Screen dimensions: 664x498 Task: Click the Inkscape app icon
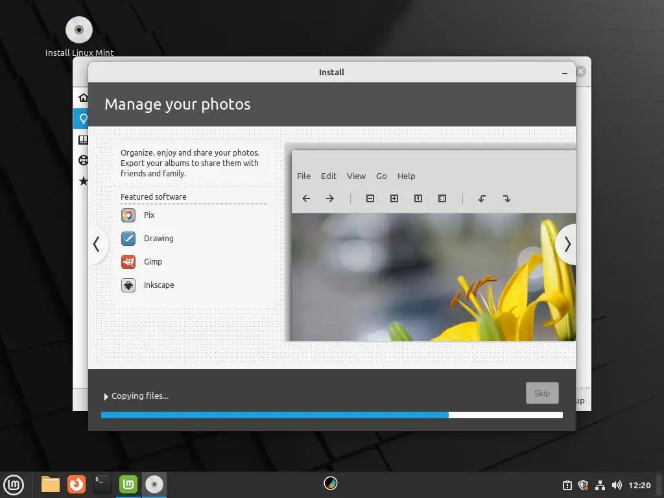click(128, 285)
